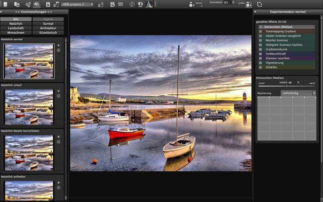
Task: Select the Surreal presets category
Action: coord(48,24)
